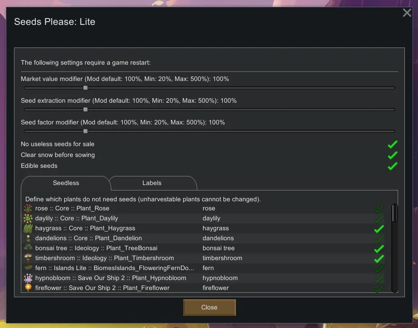Click the timbershroom mushroom icon

tap(28, 258)
